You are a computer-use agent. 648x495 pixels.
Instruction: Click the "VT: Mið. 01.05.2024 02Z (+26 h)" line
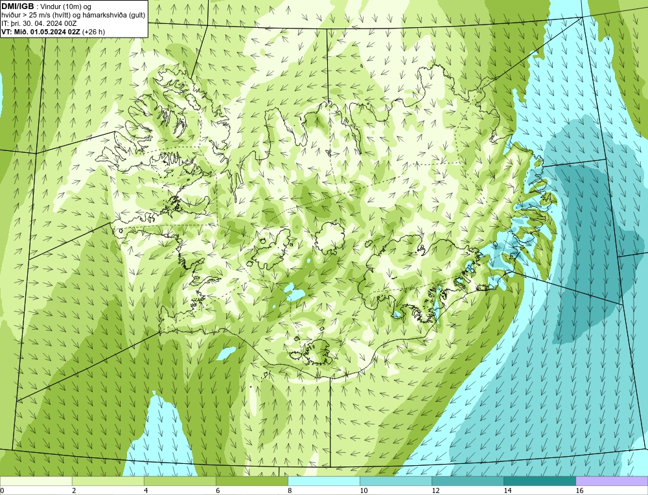tap(53, 32)
